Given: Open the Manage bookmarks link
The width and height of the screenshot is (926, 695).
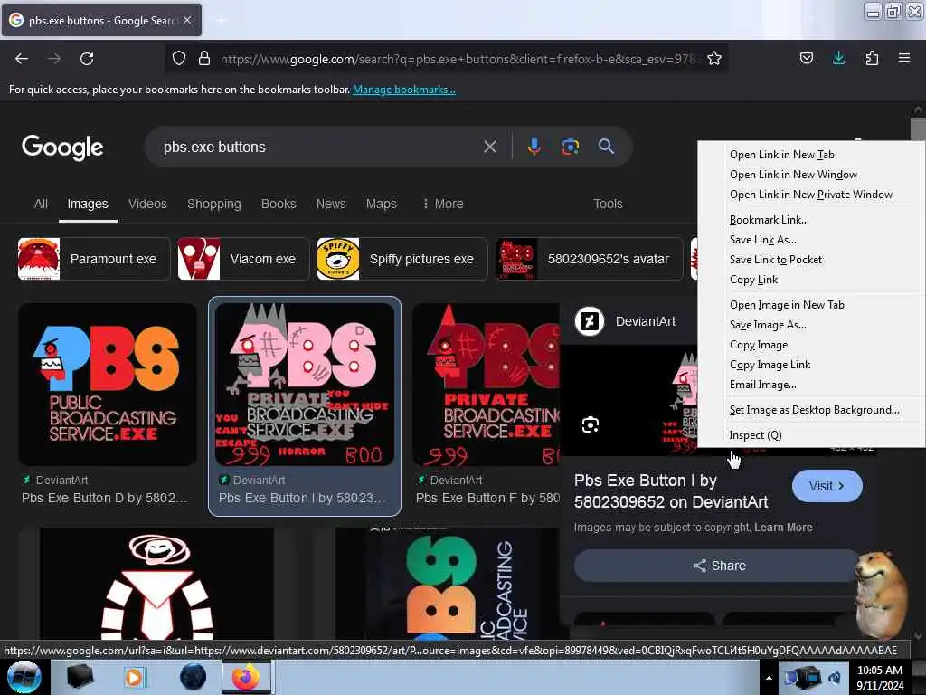Looking at the screenshot, I should coord(404,90).
